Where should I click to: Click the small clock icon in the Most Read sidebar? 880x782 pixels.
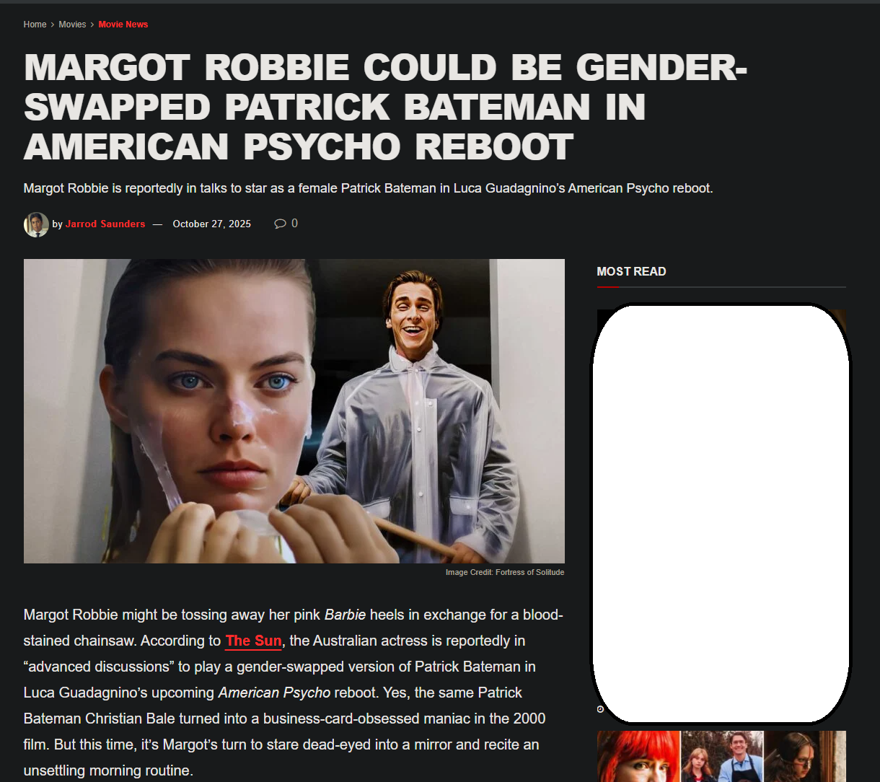[600, 709]
